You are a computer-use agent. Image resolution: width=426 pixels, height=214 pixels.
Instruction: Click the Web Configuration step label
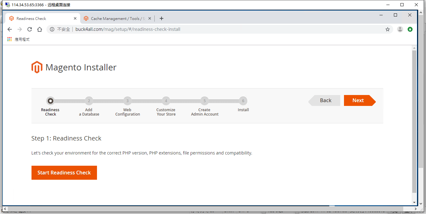(128, 112)
